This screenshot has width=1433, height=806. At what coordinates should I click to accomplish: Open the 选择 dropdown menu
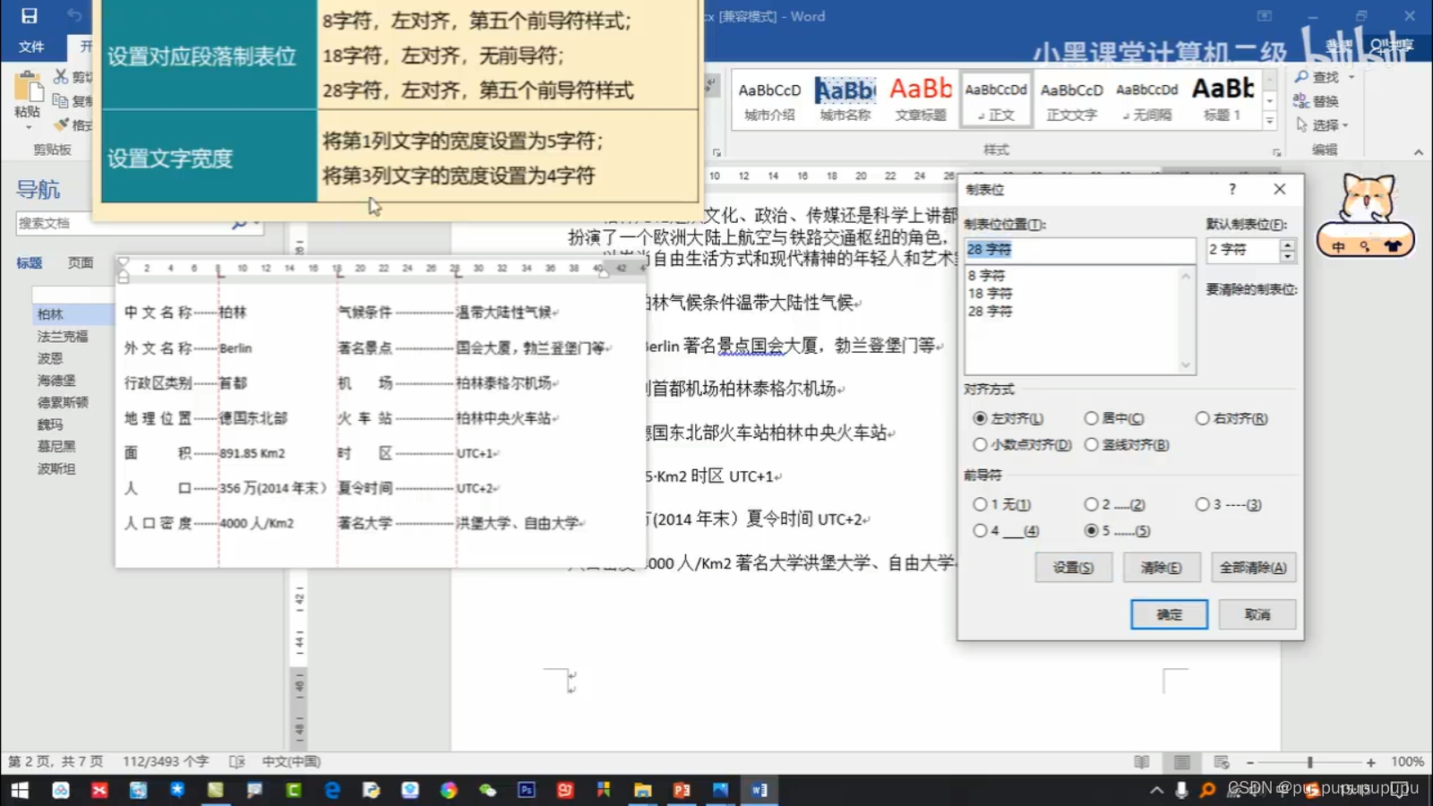click(x=1326, y=125)
